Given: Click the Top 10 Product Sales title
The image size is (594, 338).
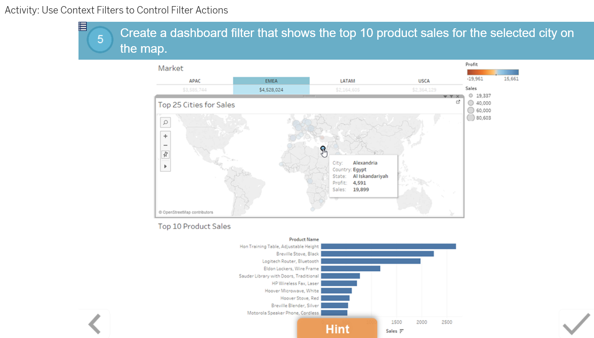Looking at the screenshot, I should point(194,226).
